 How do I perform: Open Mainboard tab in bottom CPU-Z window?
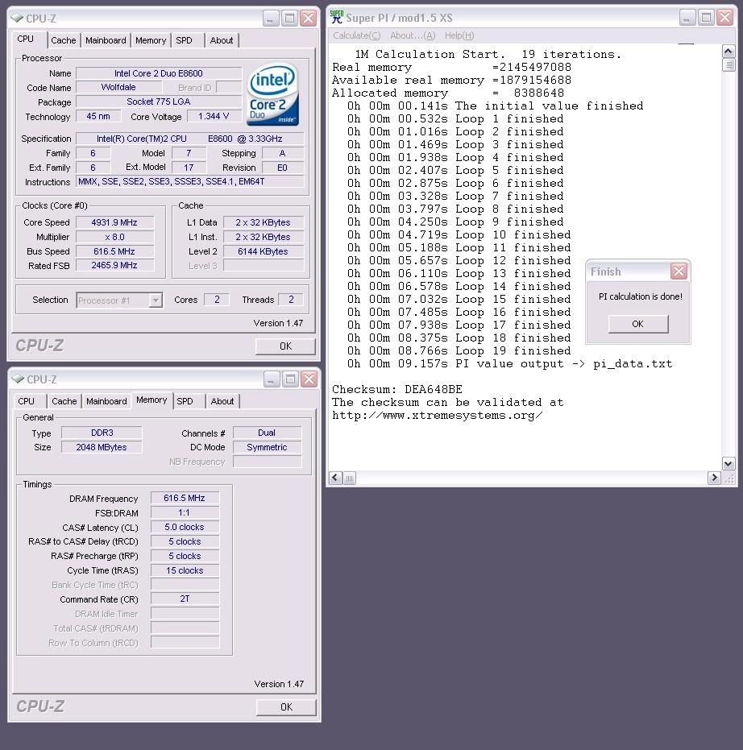pyautogui.click(x=106, y=401)
